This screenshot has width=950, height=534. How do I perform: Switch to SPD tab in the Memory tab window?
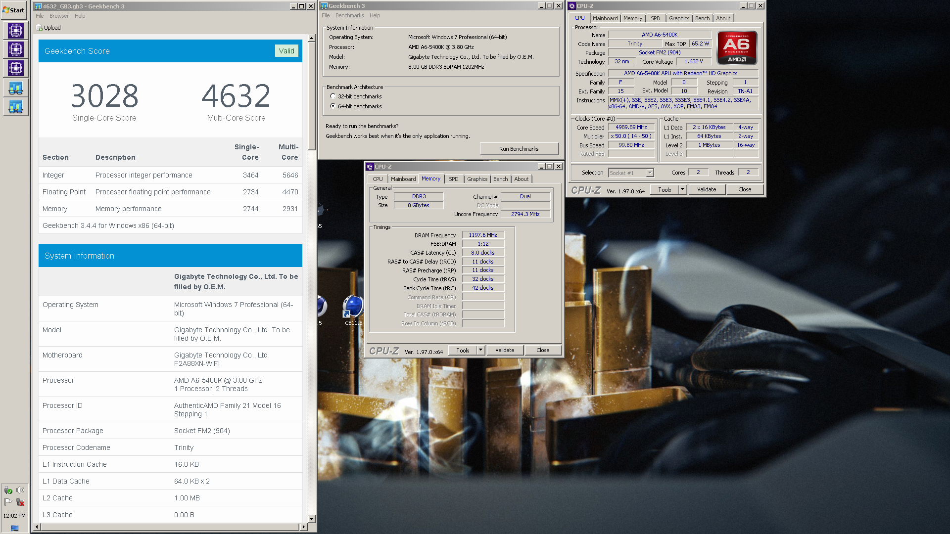454,179
